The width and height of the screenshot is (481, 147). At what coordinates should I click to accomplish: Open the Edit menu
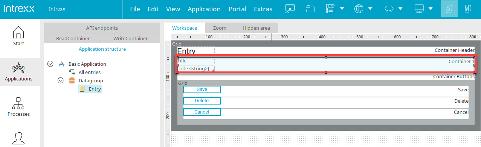(x=153, y=9)
